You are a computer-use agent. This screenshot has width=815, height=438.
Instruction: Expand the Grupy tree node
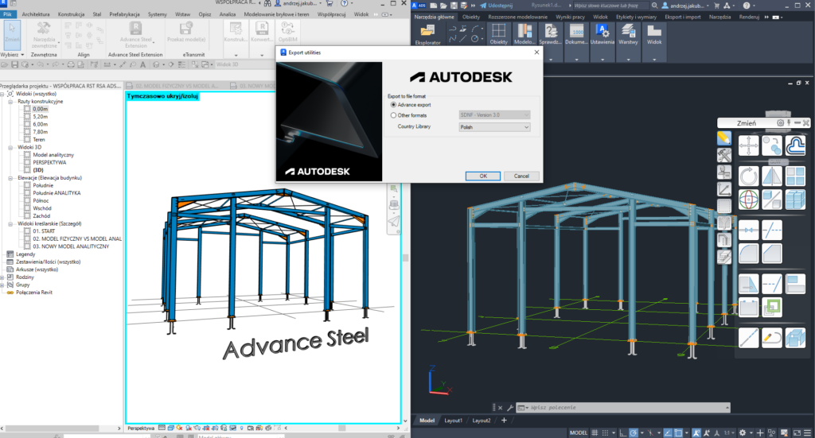point(2,285)
